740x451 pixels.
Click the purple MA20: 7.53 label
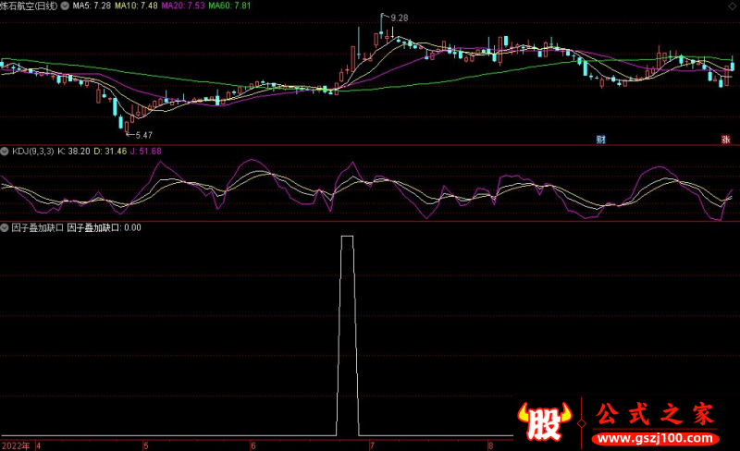click(x=182, y=6)
